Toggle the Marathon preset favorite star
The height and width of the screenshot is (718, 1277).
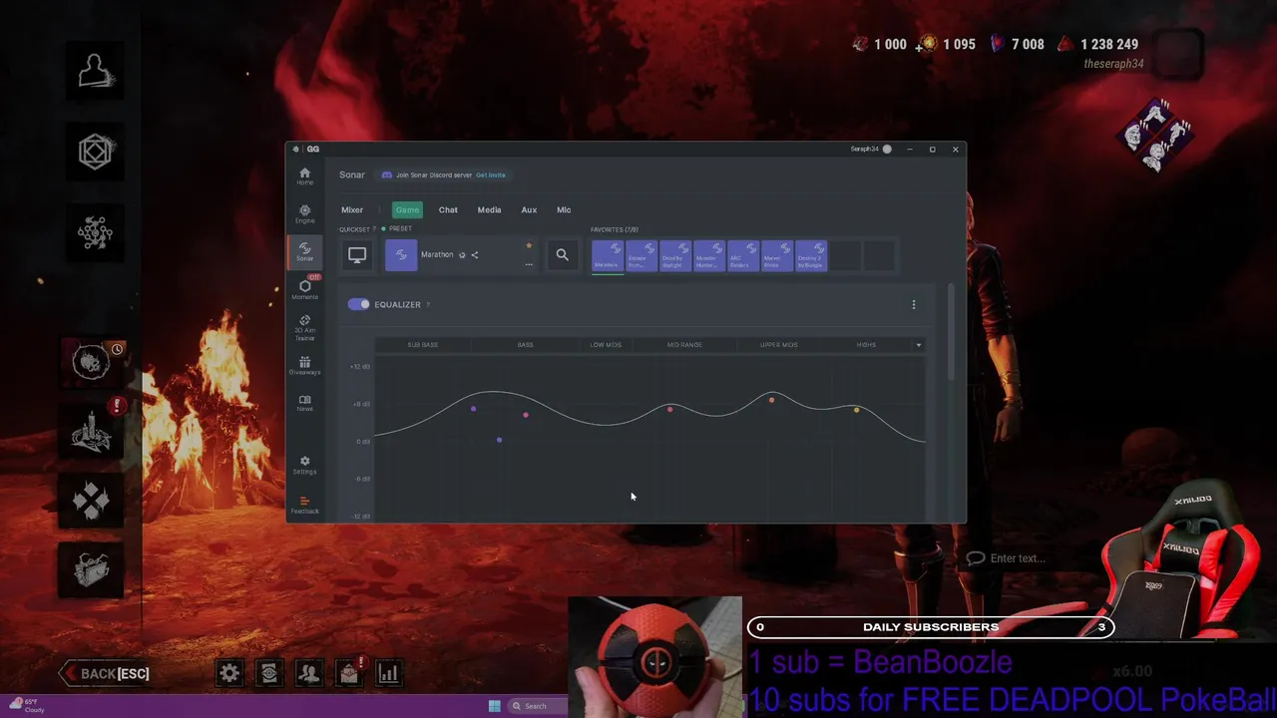529,245
